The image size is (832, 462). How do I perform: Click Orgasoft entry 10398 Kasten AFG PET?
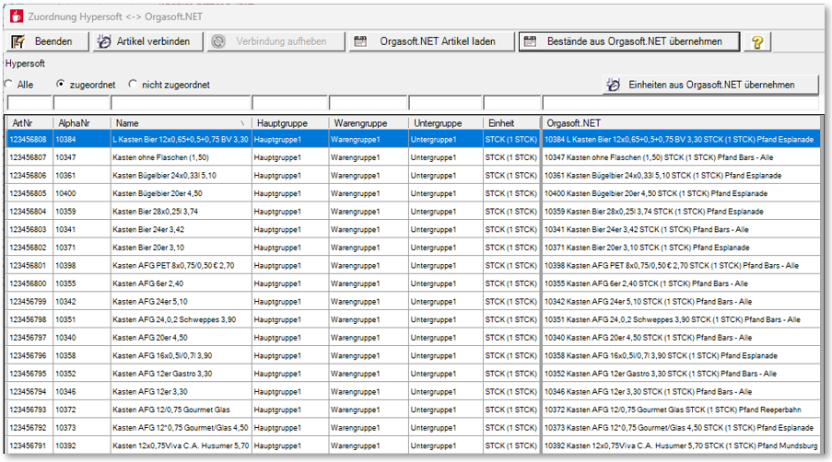click(x=681, y=265)
